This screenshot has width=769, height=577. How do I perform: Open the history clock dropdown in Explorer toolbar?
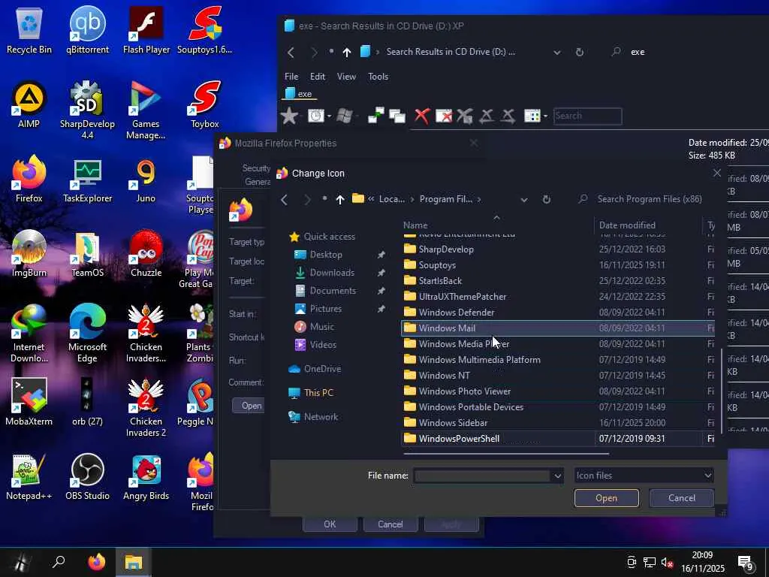coord(329,116)
